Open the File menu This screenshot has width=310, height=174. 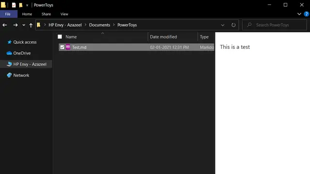(x=8, y=14)
